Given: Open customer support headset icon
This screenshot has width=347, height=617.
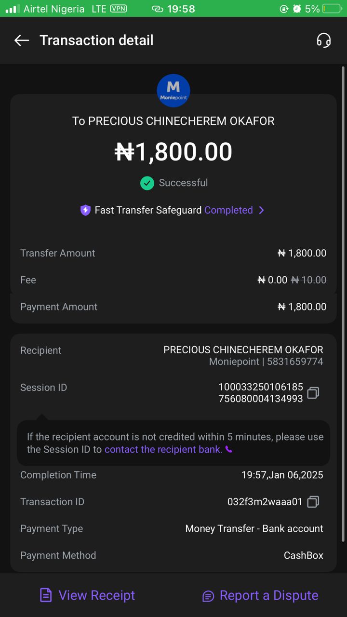Looking at the screenshot, I should (324, 40).
